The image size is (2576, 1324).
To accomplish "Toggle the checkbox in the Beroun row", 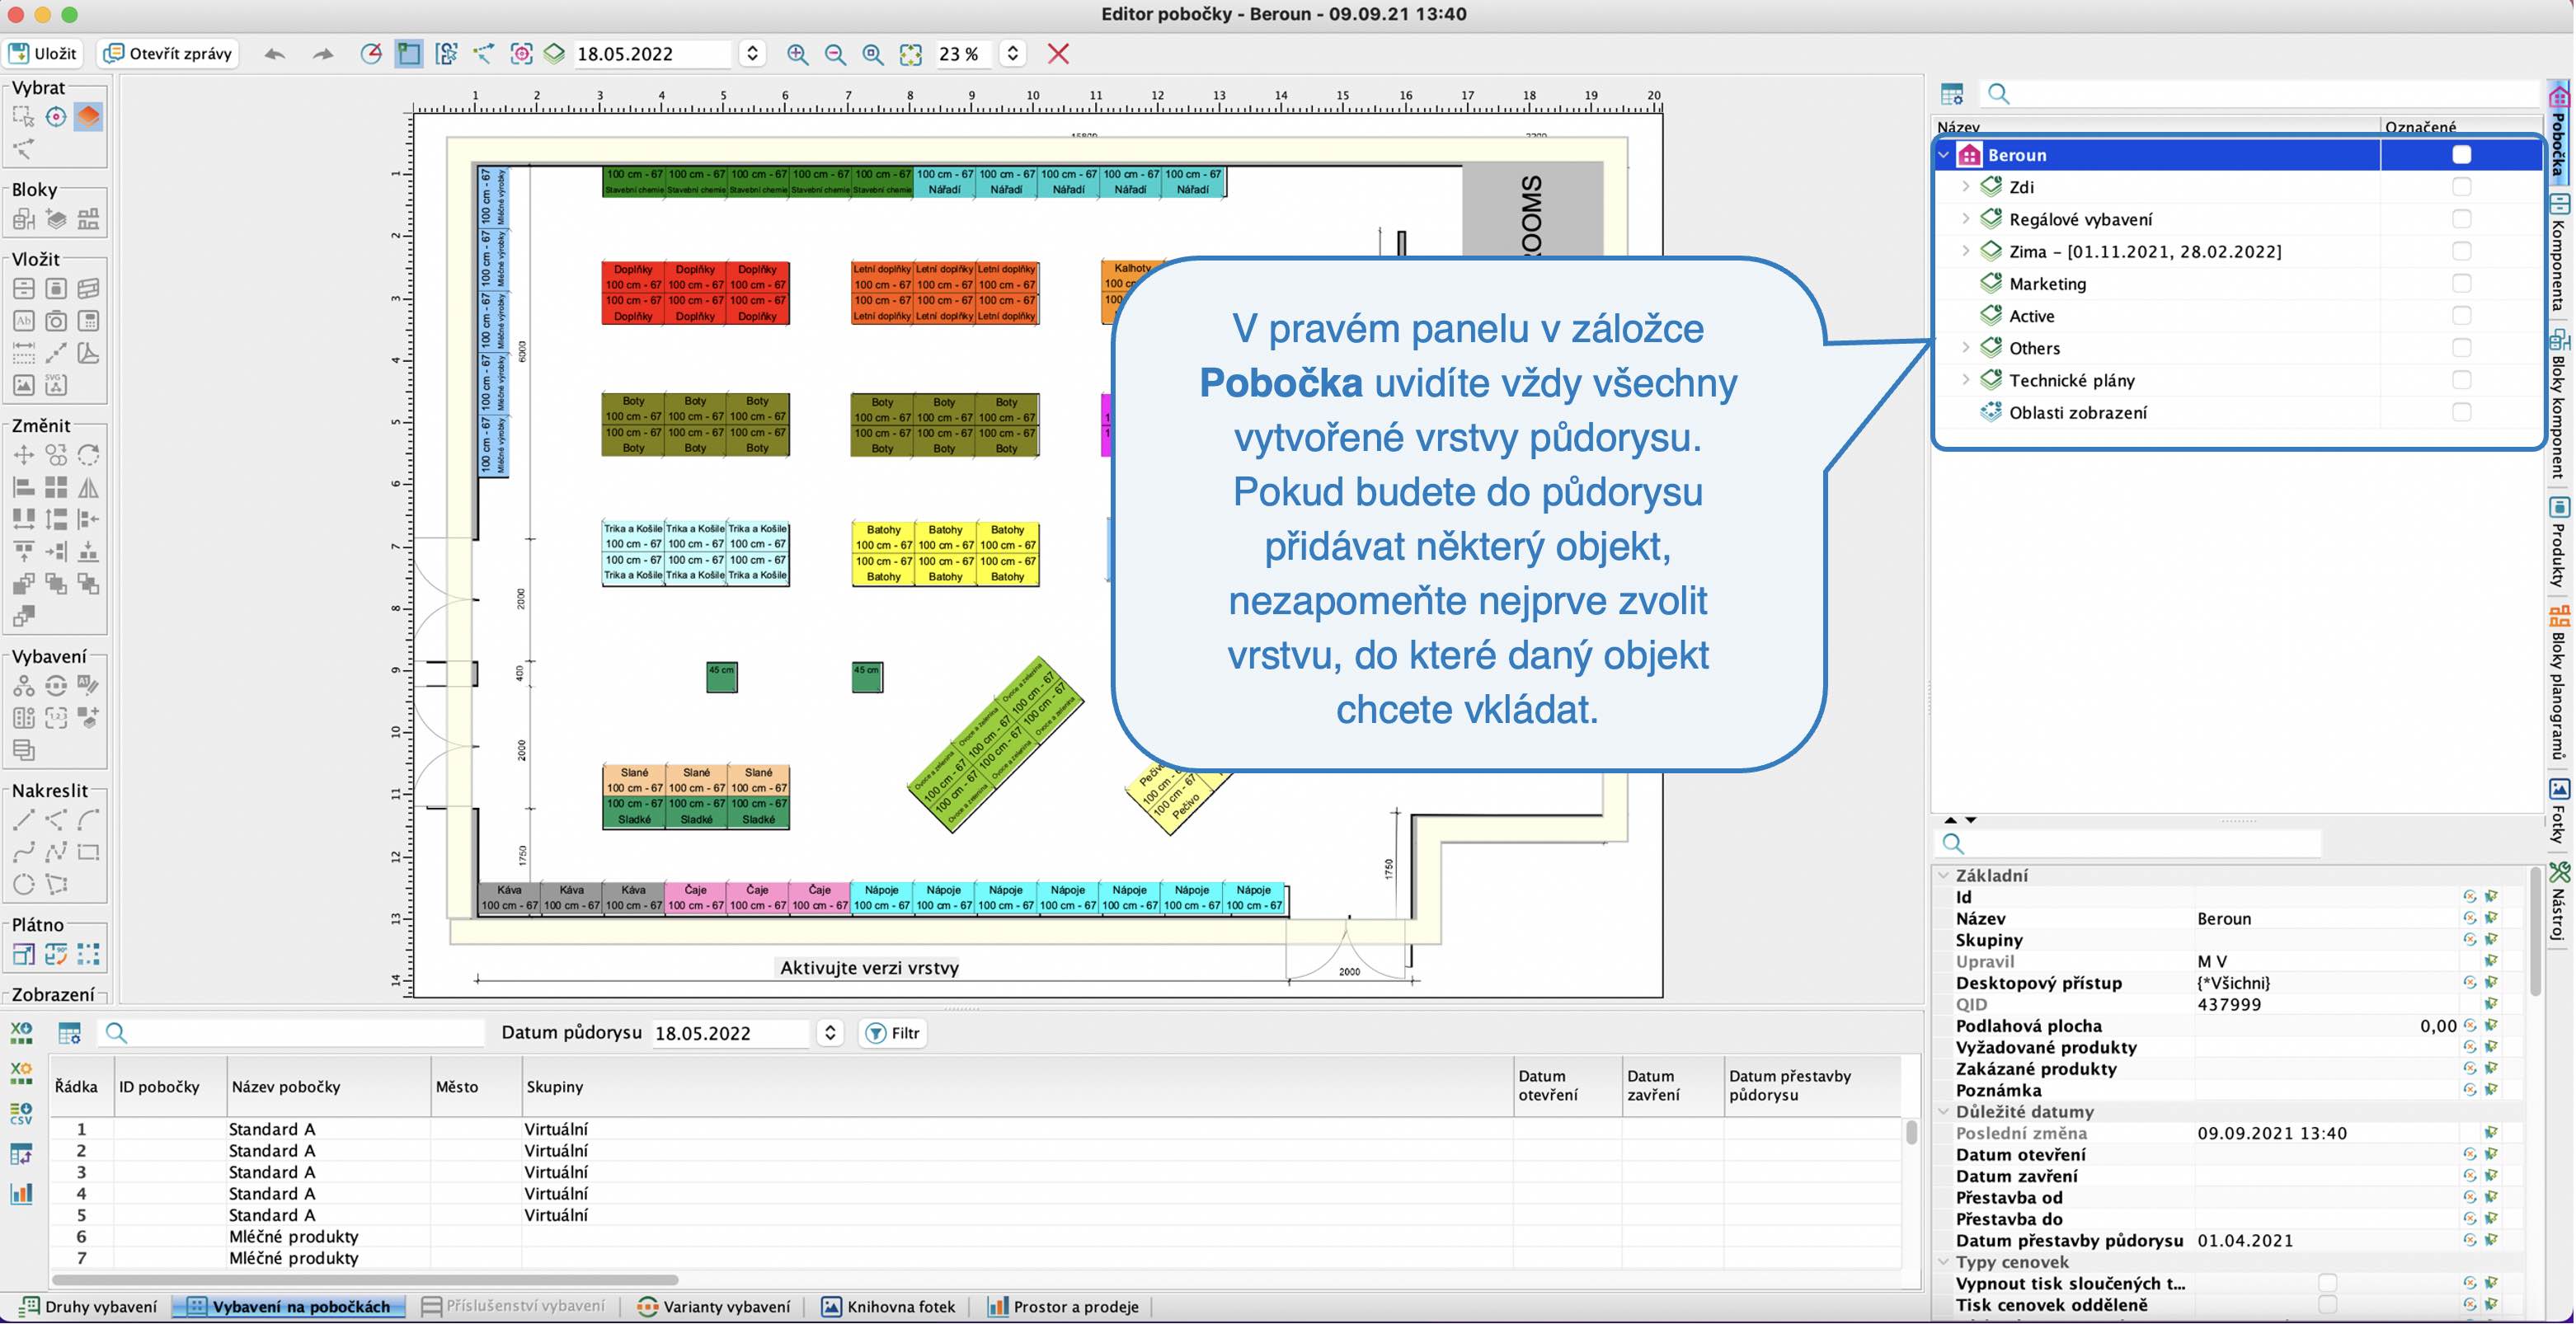I will coord(2461,155).
